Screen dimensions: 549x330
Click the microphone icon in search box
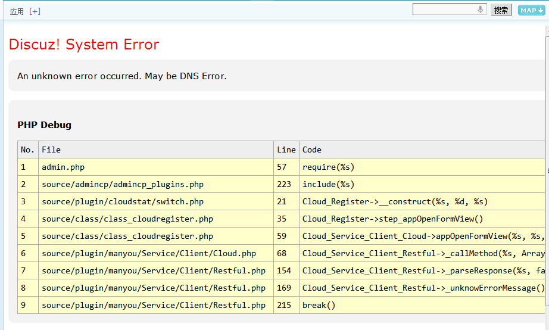[x=480, y=9]
